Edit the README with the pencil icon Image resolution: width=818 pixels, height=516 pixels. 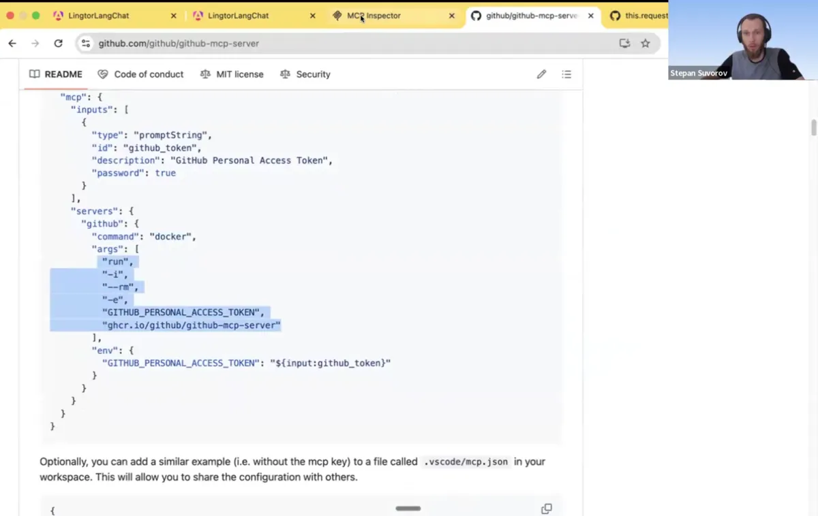[x=541, y=74]
